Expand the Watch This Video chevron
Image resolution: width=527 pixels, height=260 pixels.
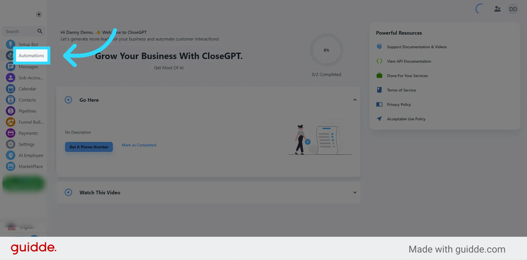[355, 192]
